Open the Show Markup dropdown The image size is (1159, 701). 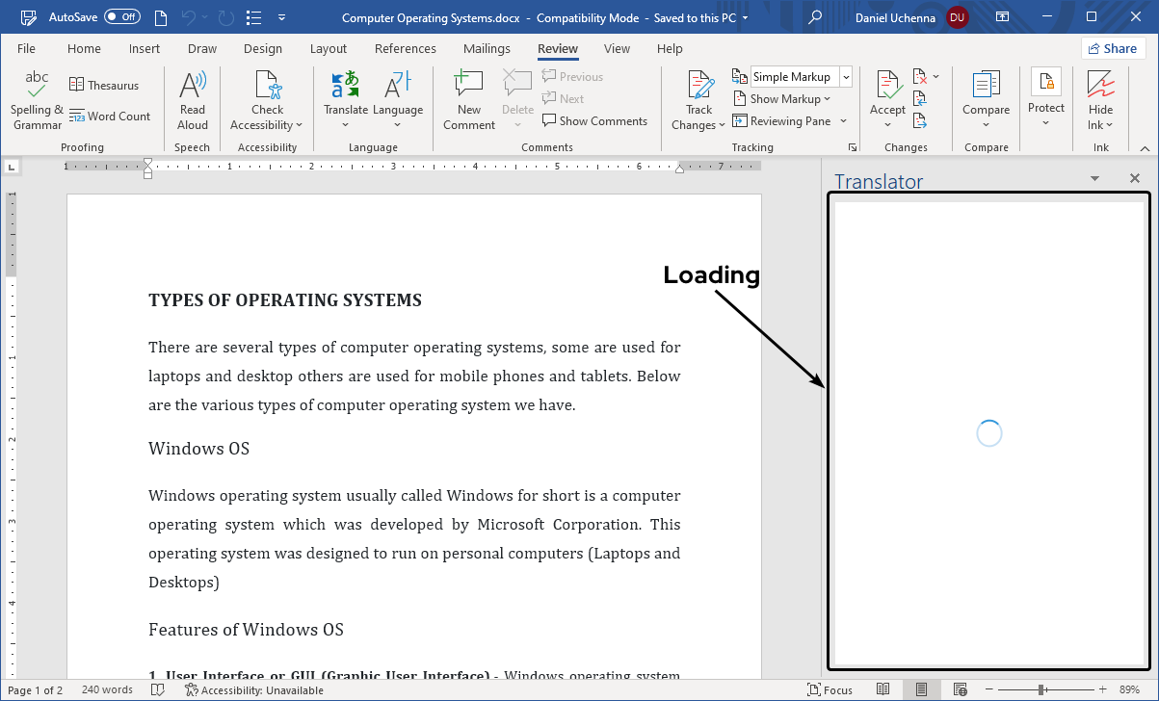pyautogui.click(x=781, y=99)
